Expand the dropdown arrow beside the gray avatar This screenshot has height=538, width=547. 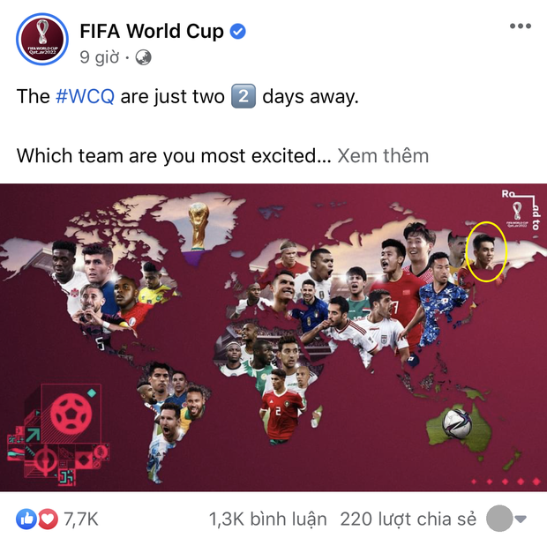tap(521, 519)
